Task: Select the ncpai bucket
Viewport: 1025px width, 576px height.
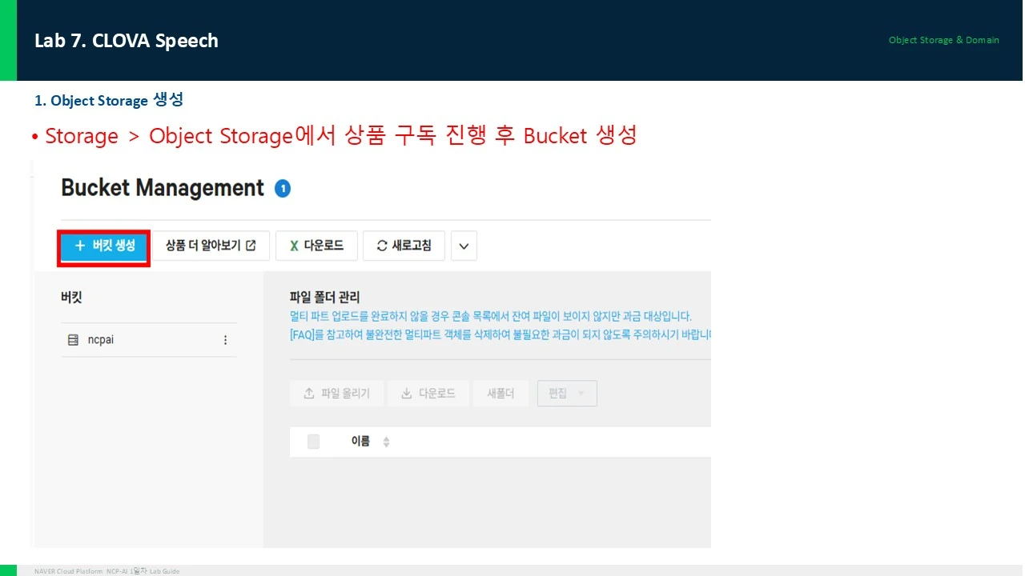Action: click(x=149, y=340)
